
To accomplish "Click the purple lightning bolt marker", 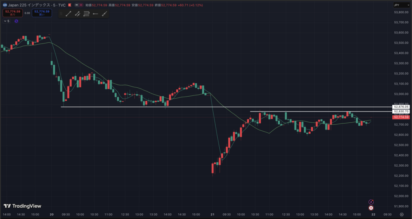I will point(371,202).
